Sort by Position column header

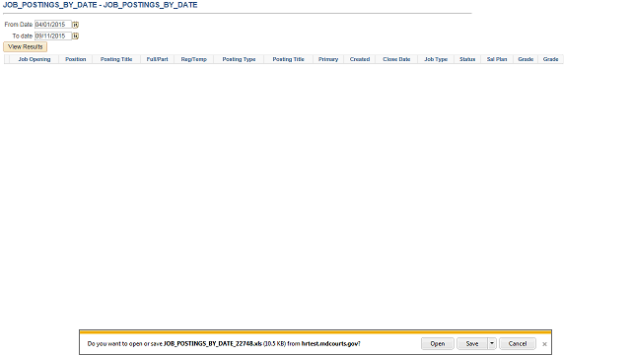(x=76, y=59)
